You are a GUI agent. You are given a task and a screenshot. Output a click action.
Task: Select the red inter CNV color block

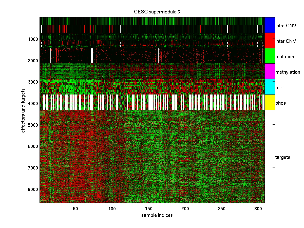(270, 41)
